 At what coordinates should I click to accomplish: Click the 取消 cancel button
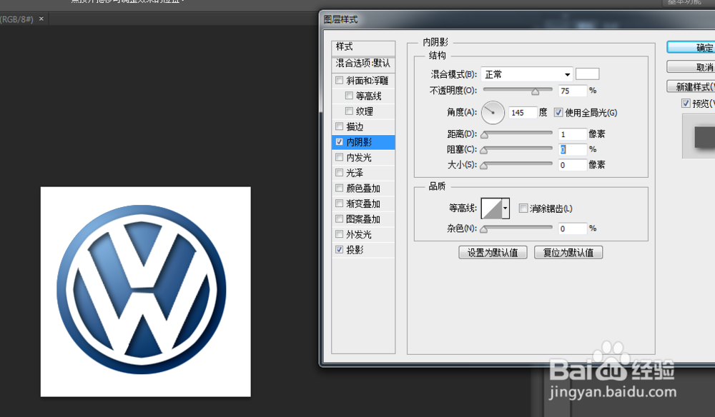coord(691,67)
